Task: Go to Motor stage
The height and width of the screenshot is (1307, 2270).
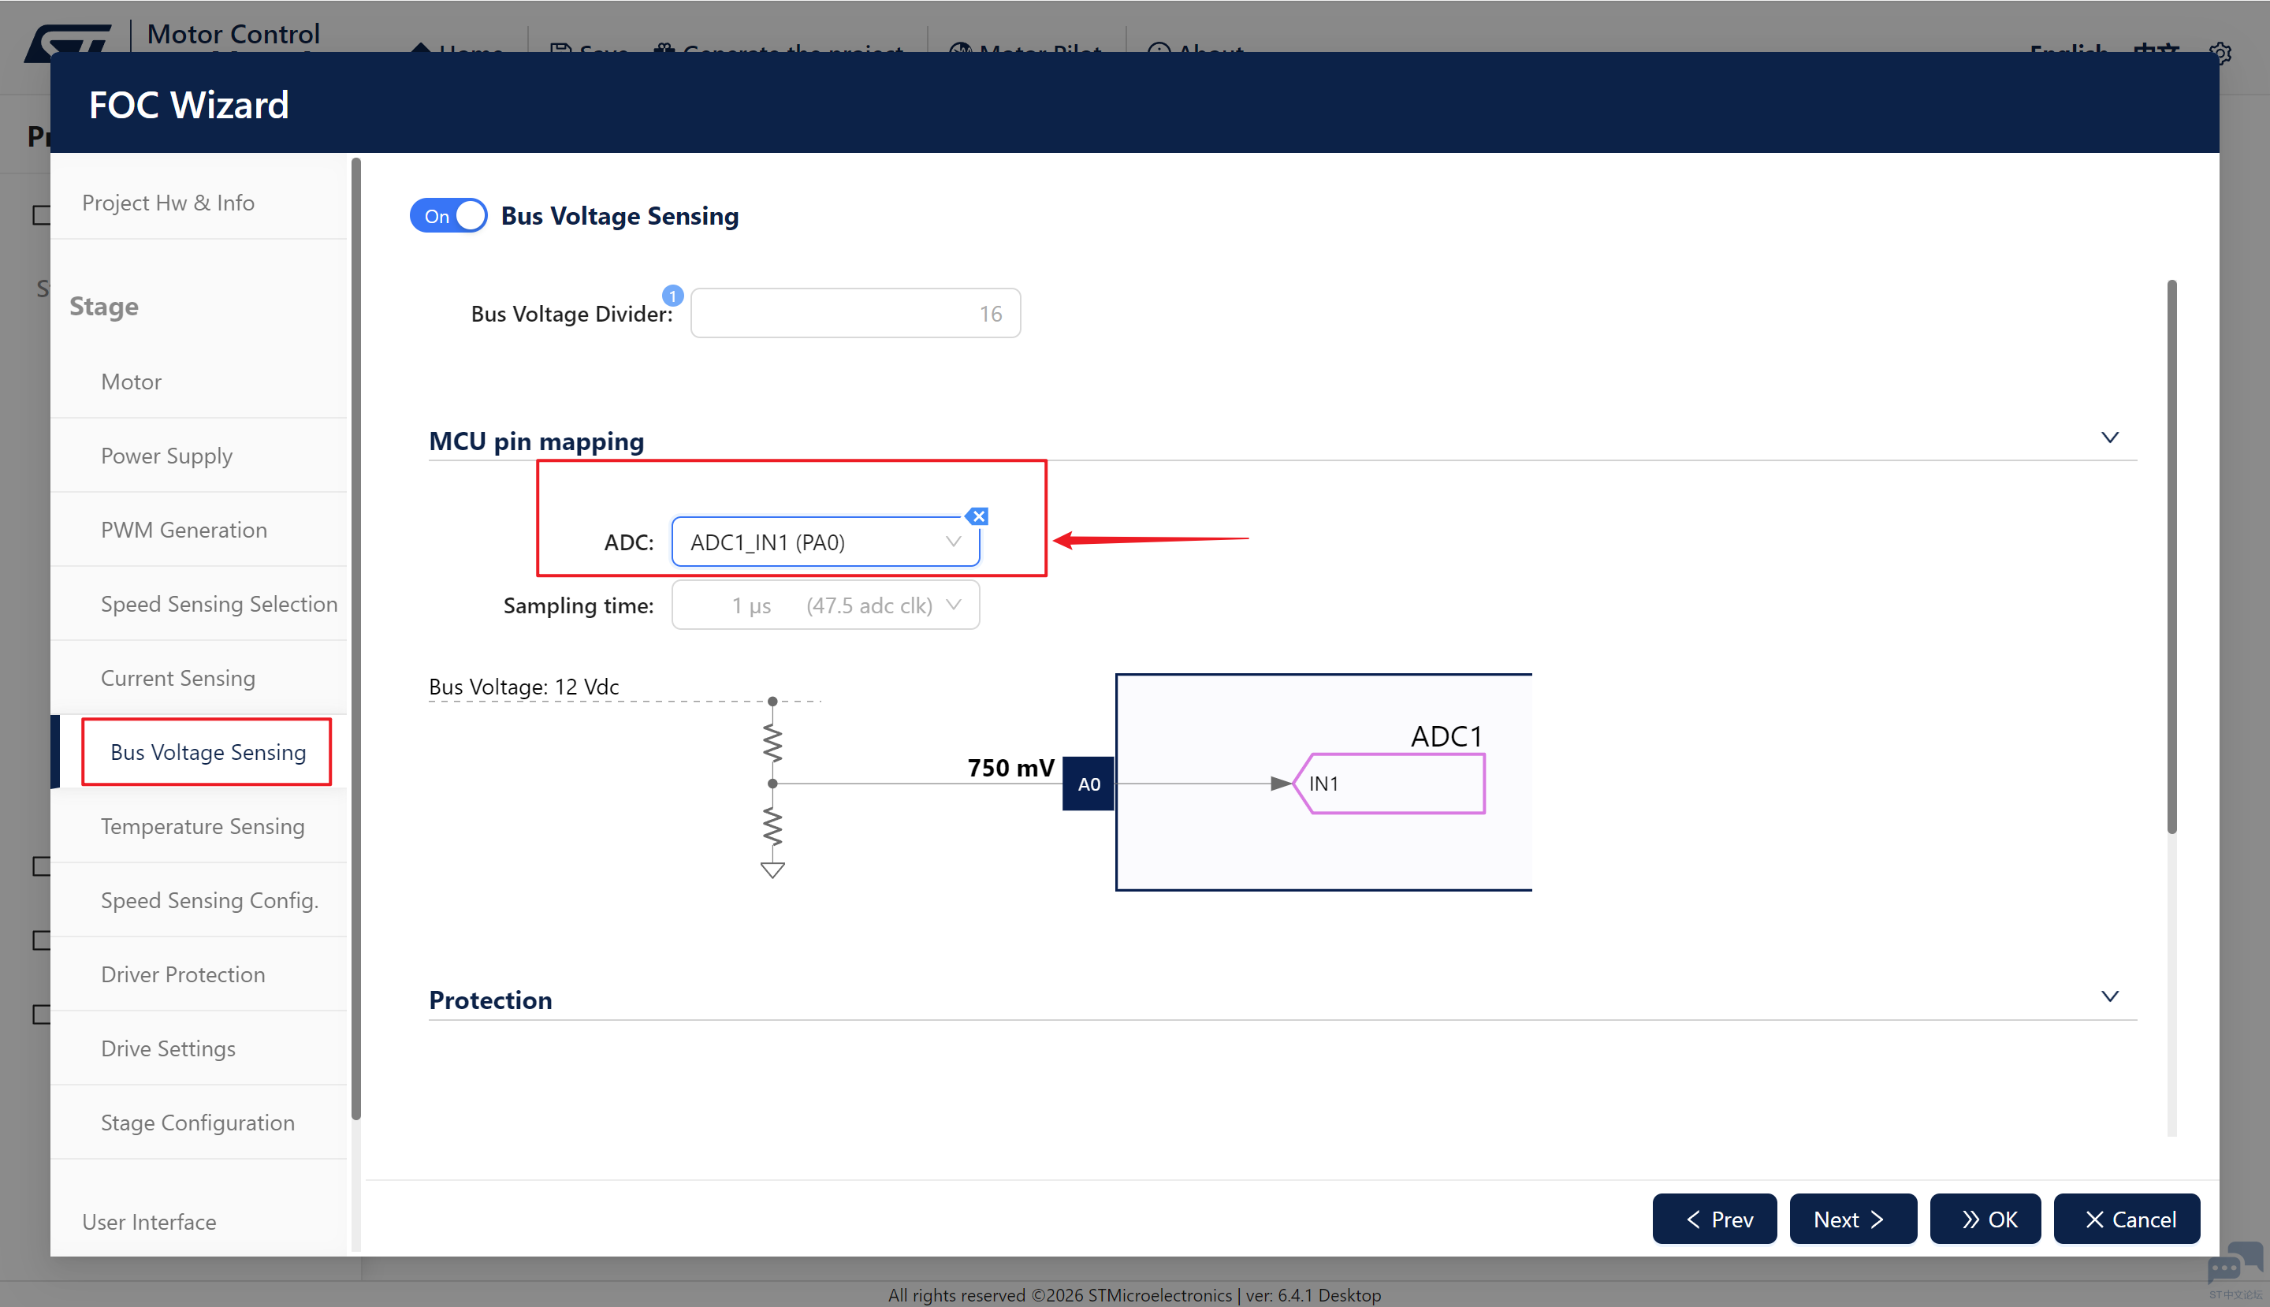Action: 131,382
